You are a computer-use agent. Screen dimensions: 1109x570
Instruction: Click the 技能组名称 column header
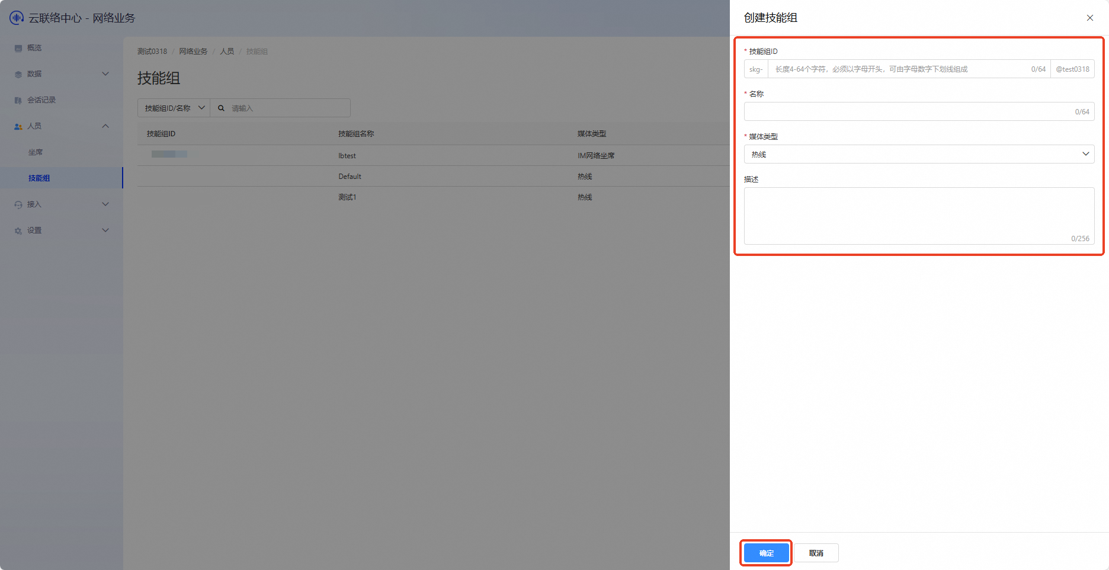(356, 134)
